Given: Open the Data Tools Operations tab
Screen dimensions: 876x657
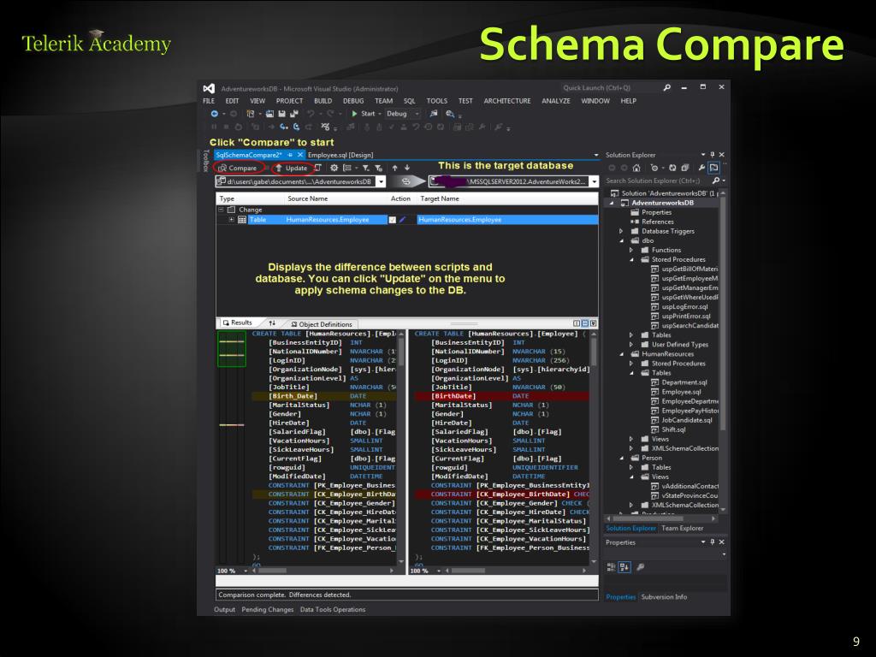Looking at the screenshot, I should (333, 609).
